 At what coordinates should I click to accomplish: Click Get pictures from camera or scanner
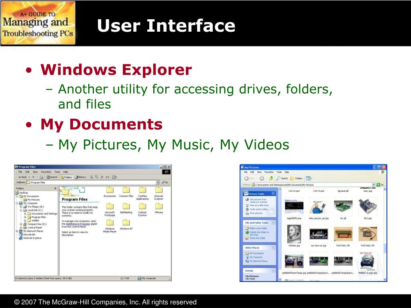pos(258,201)
